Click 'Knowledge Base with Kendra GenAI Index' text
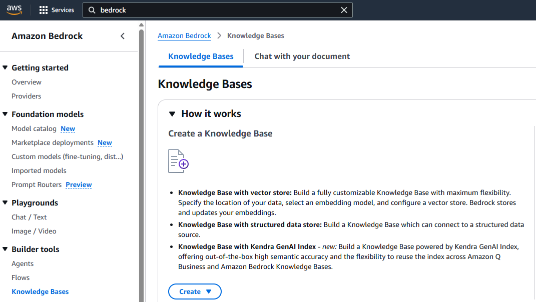 pyautogui.click(x=247, y=246)
